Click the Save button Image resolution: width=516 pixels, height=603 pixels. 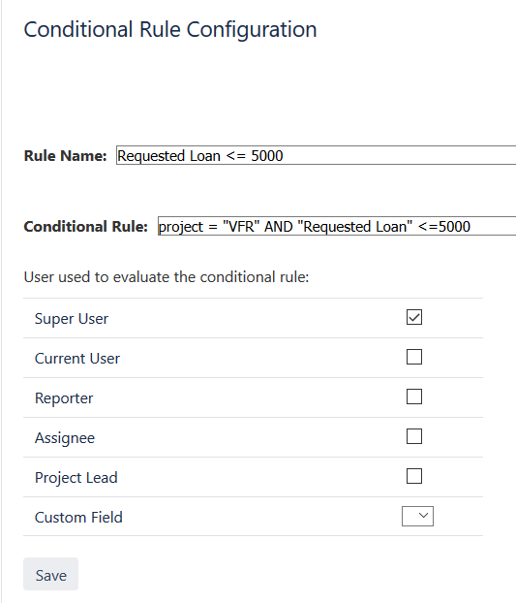tap(50, 574)
